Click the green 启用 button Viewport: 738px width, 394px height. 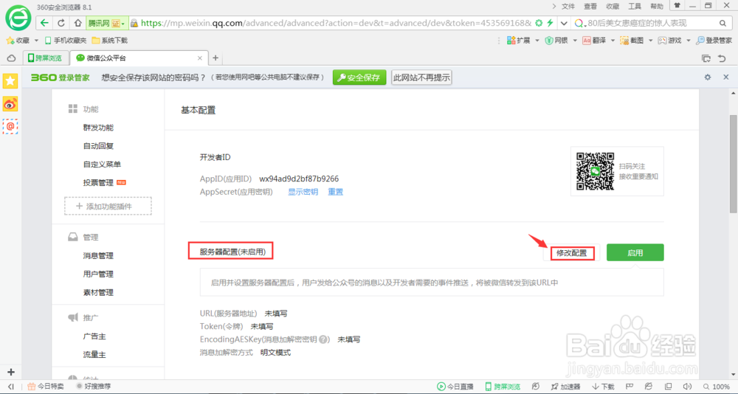pyautogui.click(x=635, y=253)
